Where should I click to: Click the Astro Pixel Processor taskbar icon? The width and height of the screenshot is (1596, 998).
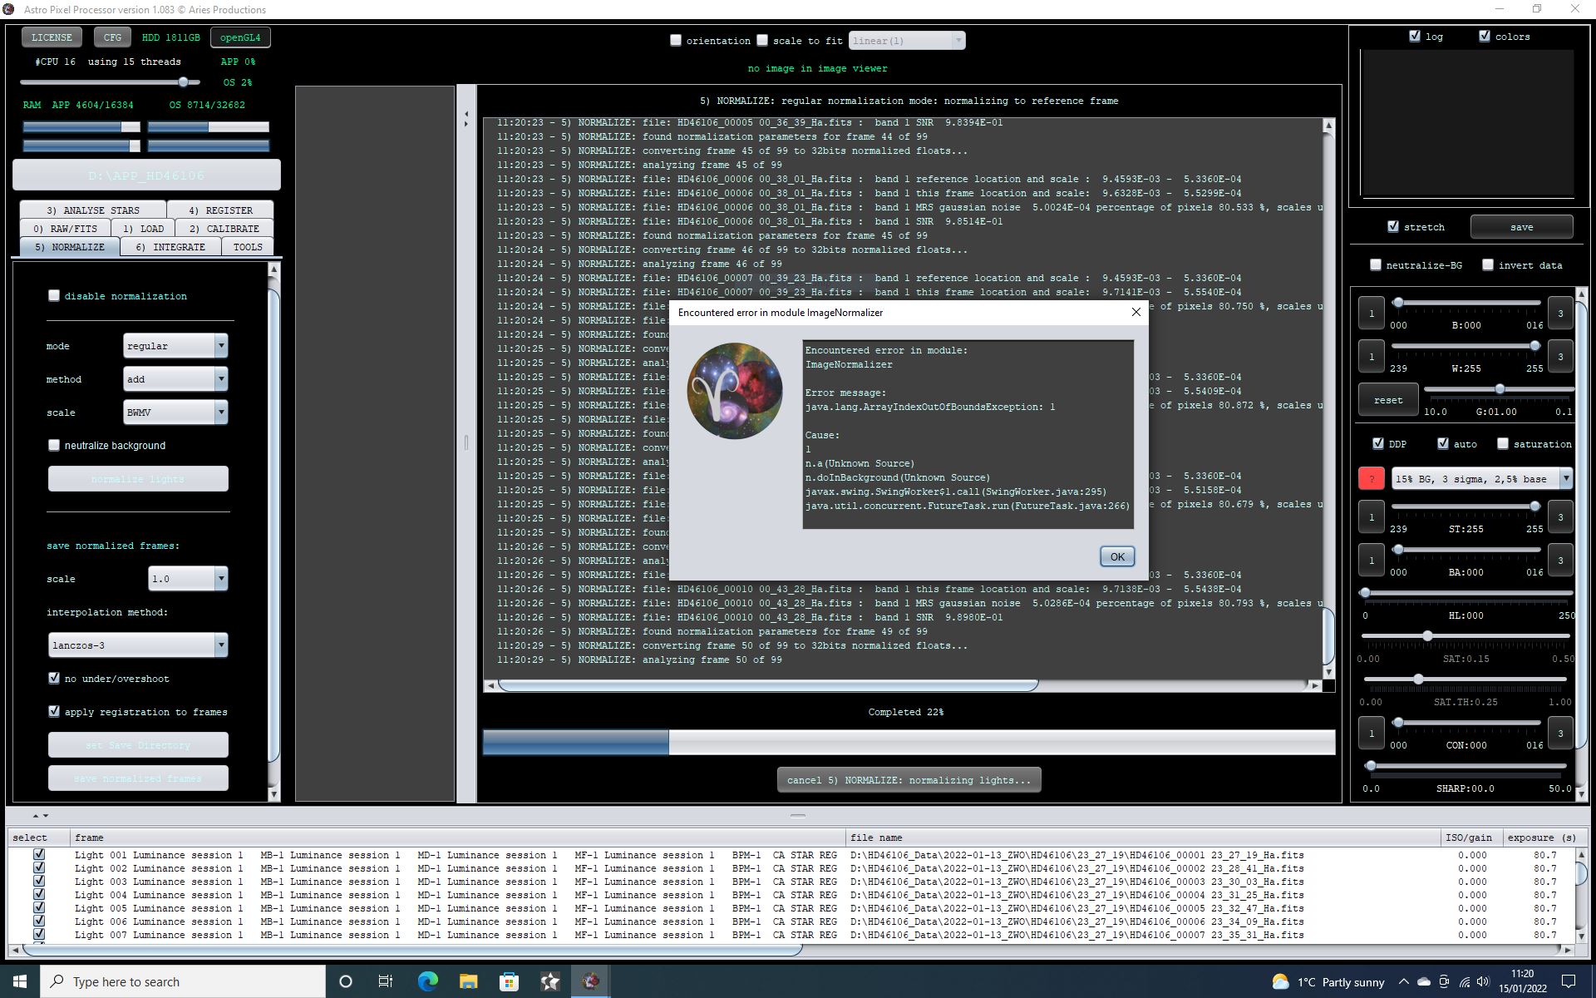(x=590, y=981)
